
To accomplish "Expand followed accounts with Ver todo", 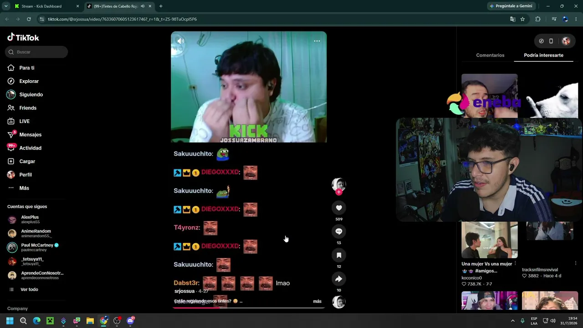I will tap(24, 290).
